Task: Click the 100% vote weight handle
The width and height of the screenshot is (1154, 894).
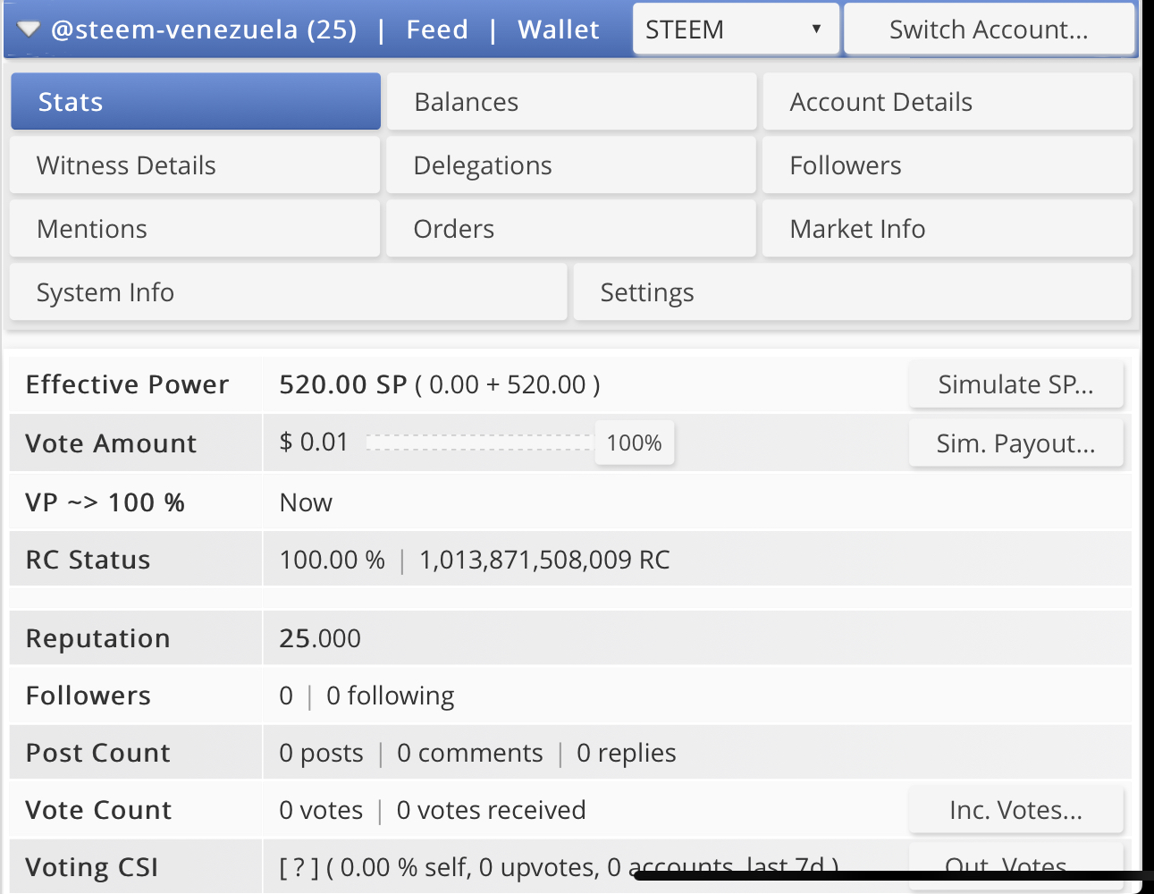Action: (x=635, y=443)
